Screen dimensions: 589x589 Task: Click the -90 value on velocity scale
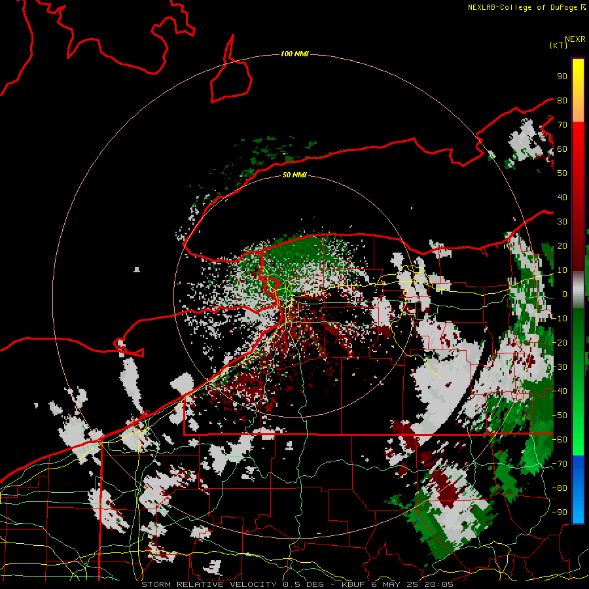pos(560,512)
